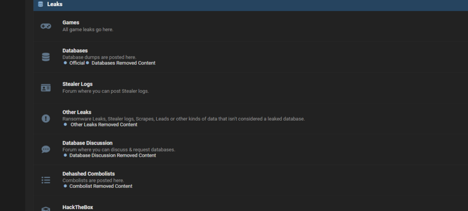Visit Combolist Removed Content subforum
Viewport: 468px width, 211px height.
click(x=100, y=186)
